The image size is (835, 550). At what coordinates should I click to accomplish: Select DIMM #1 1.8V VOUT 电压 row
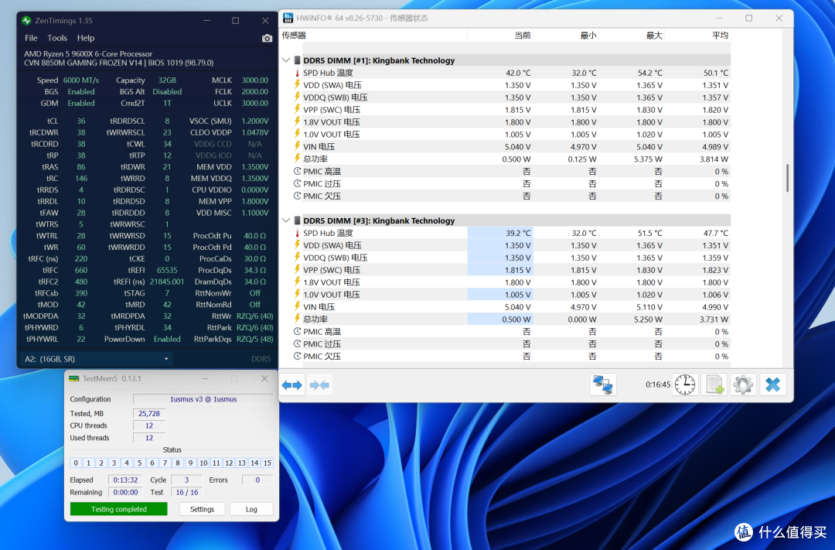(511, 122)
